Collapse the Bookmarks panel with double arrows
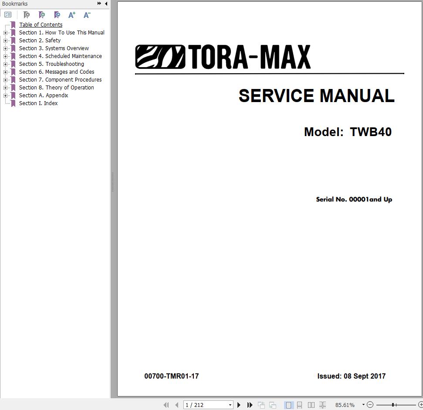 [x=98, y=3]
